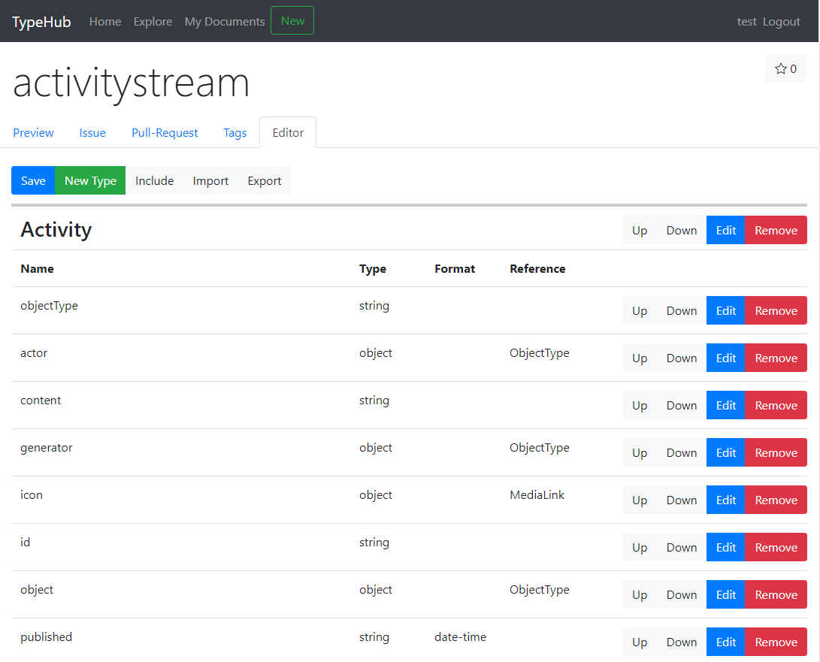The image size is (820, 662).
Task: Remove the id property
Action: [776, 547]
